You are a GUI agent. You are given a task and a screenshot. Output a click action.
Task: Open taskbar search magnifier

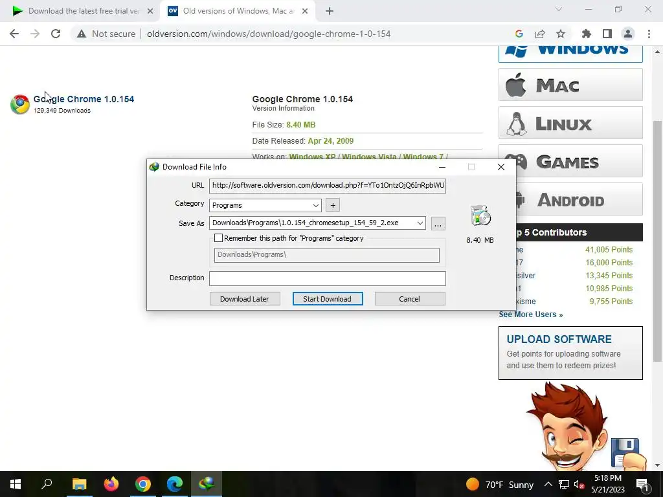tap(47, 484)
